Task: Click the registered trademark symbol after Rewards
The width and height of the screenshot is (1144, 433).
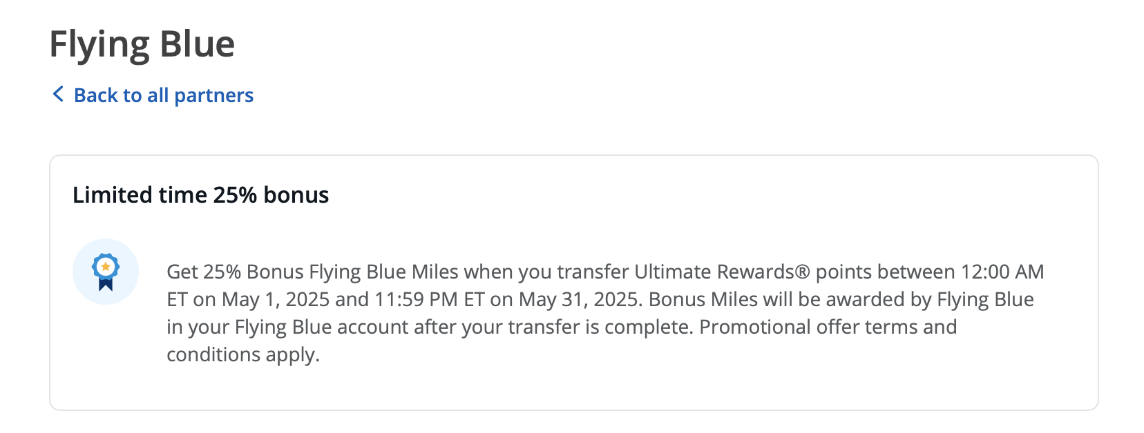Action: click(802, 272)
